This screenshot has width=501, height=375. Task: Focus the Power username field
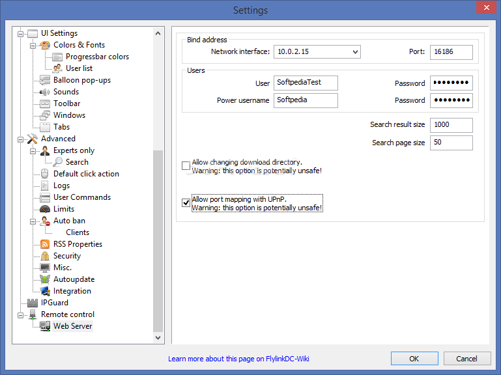306,100
